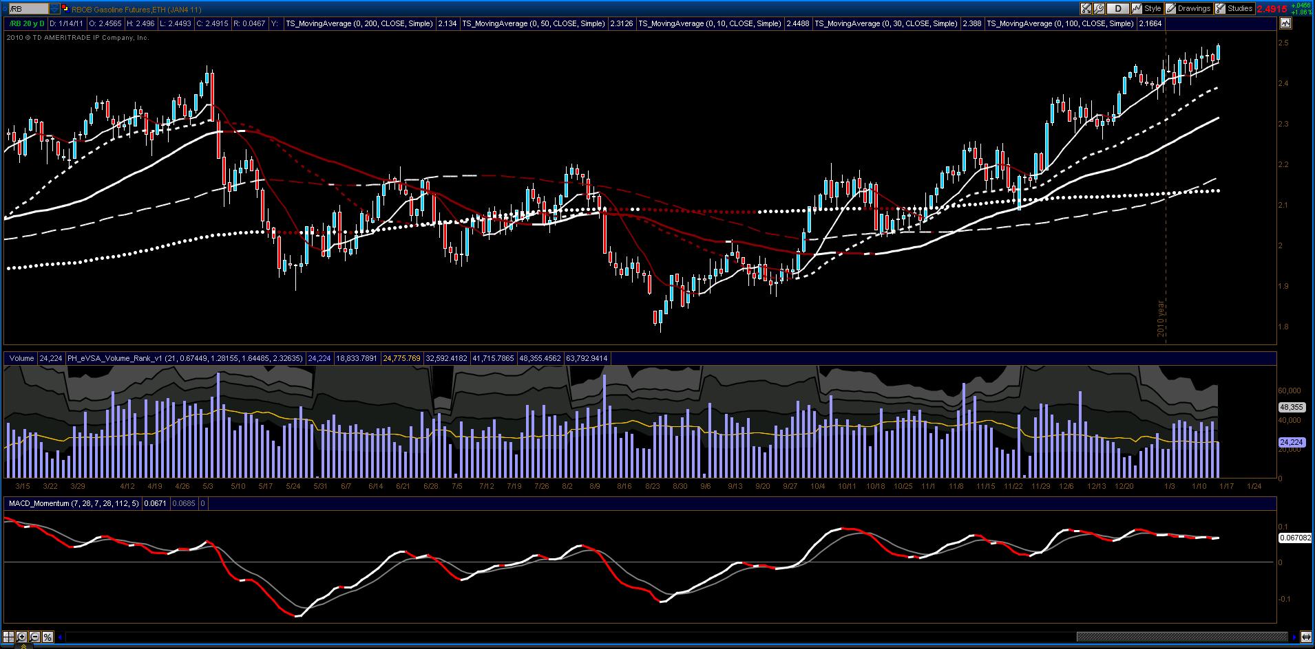Click the horizontal time scrollbar thumb
The height and width of the screenshot is (649, 1315).
coord(1181,637)
